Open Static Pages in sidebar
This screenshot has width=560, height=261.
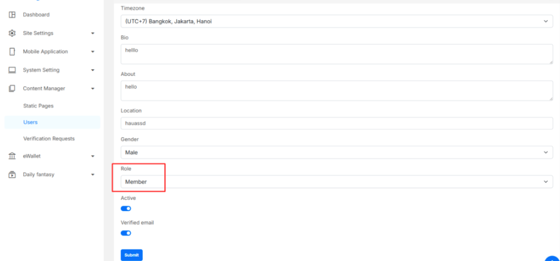[38, 106]
